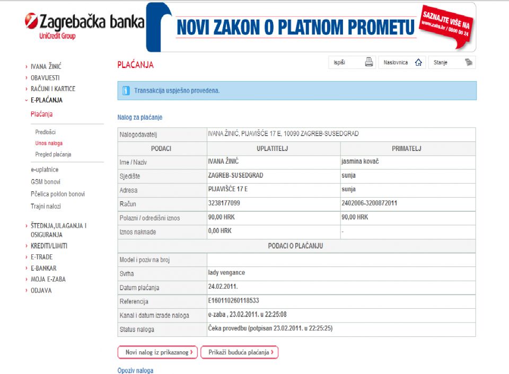Screen dimensions: 509x374
Task: Click Novi nalog iz prikazanog button
Action: [x=157, y=352]
